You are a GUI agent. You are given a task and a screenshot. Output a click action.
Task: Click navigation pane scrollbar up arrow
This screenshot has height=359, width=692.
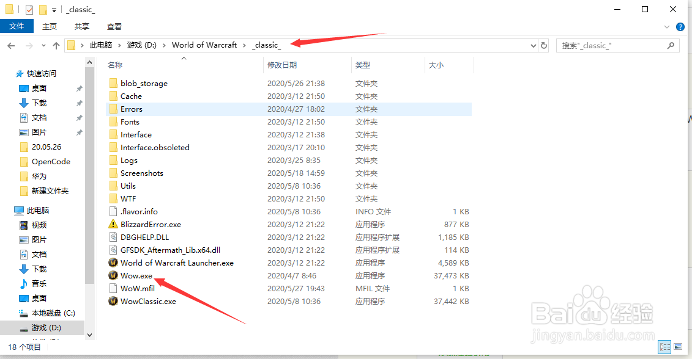[89, 62]
